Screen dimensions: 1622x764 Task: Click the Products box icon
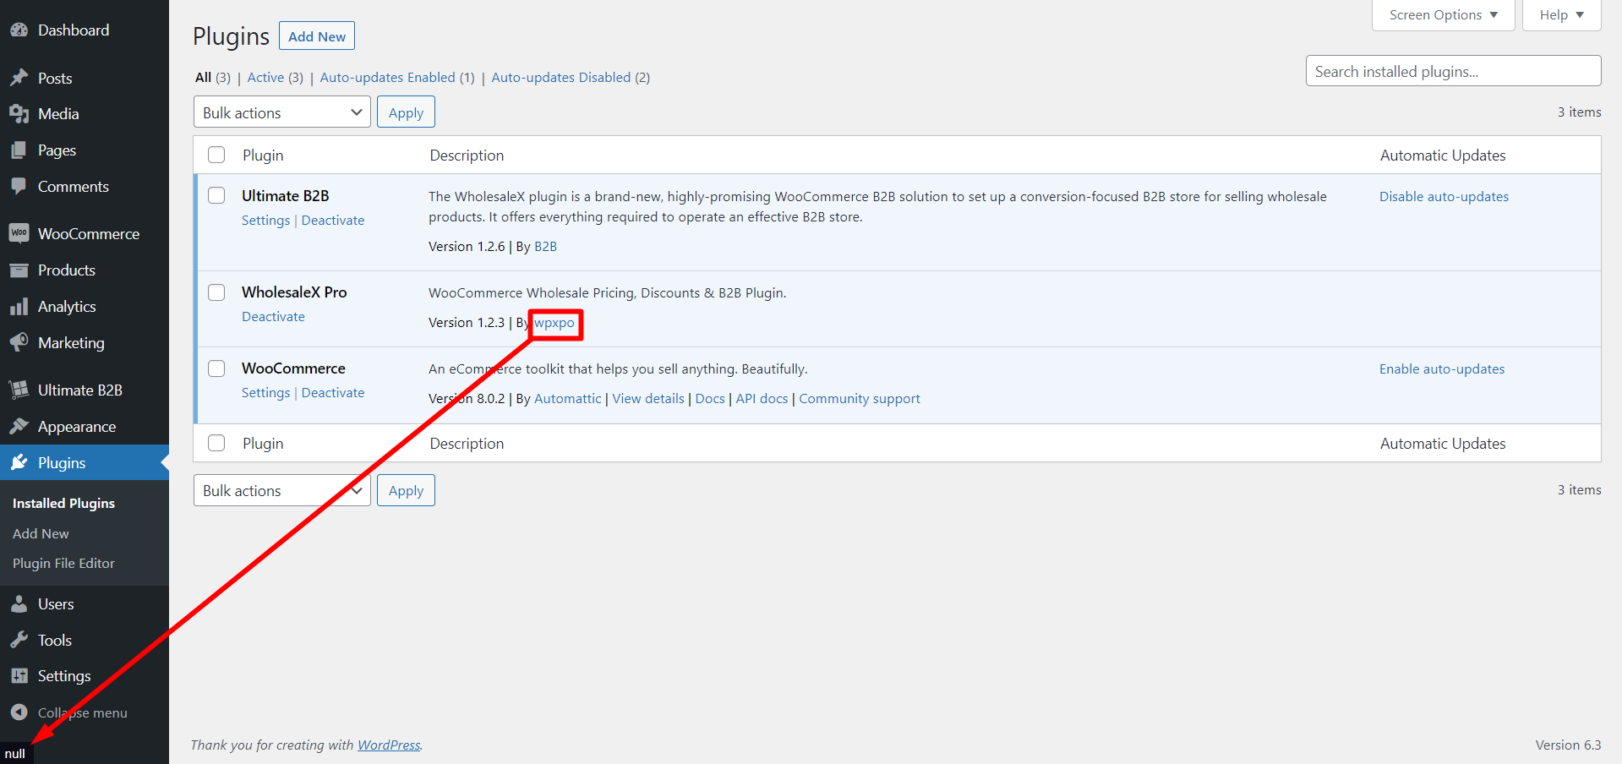pyautogui.click(x=19, y=270)
